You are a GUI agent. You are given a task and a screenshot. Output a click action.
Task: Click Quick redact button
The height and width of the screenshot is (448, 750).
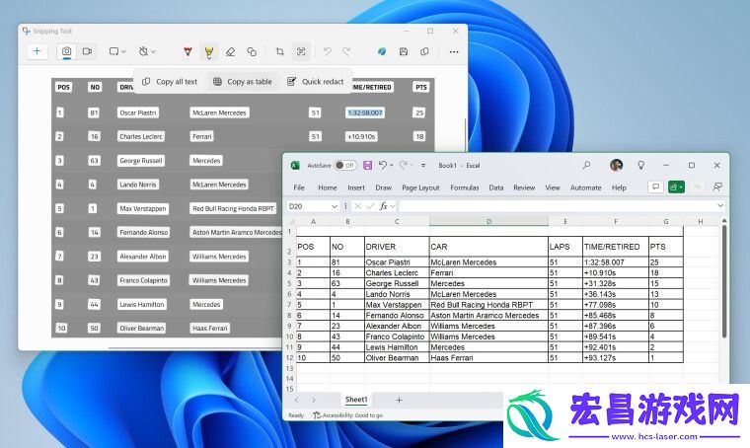315,82
